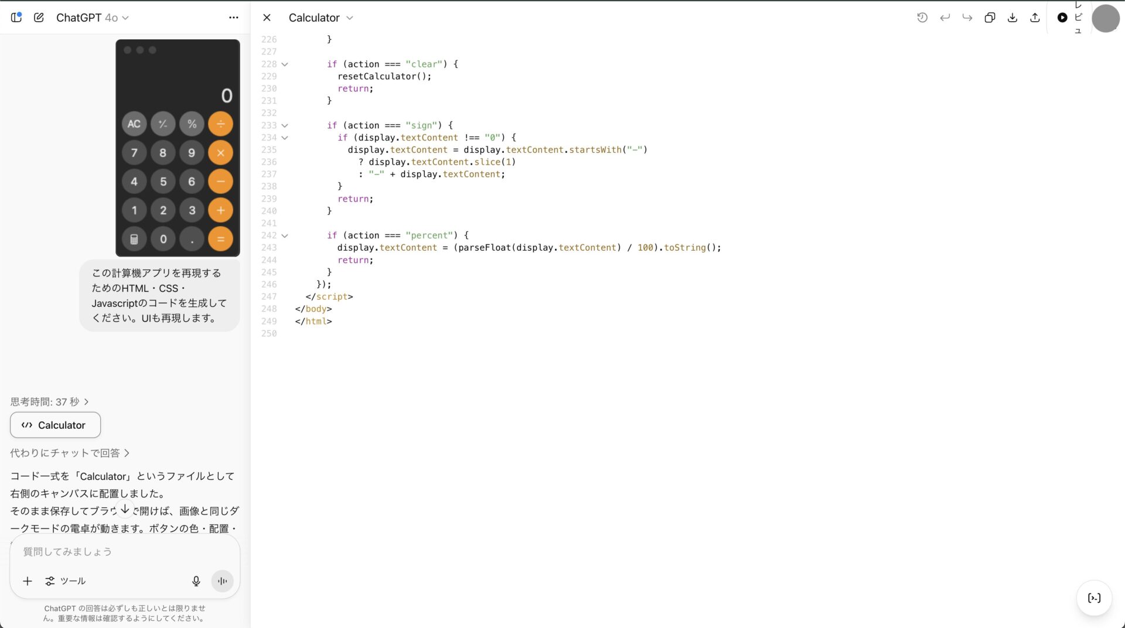This screenshot has height=628, width=1125.
Task: Click the closing </script> tag line
Action: (329, 297)
